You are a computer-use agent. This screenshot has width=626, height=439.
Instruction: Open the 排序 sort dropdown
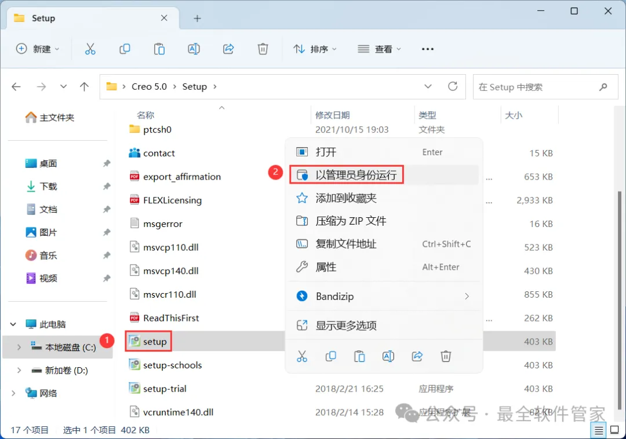(x=315, y=49)
